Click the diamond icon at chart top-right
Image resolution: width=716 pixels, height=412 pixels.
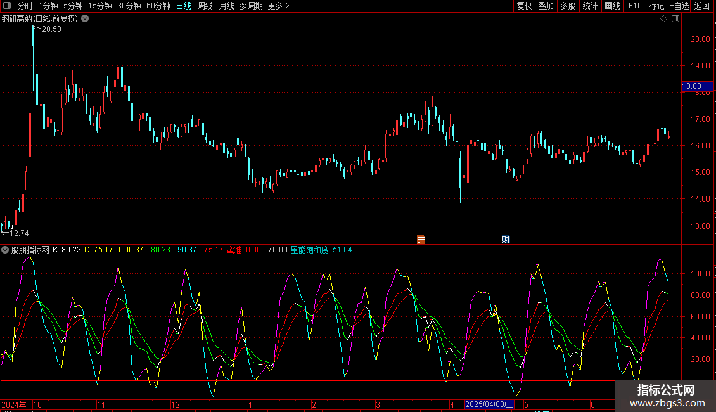(x=664, y=19)
